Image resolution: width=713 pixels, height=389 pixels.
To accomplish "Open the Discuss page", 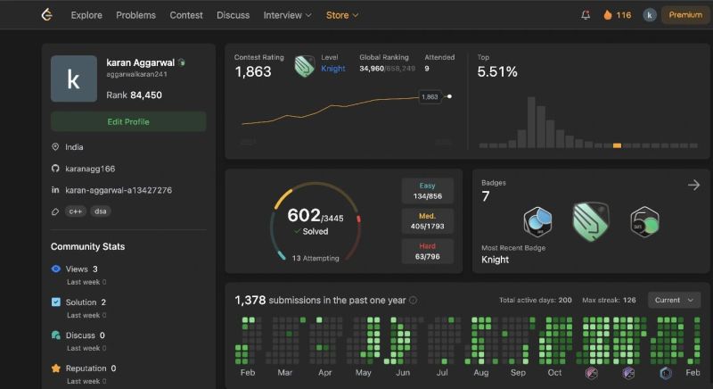I will click(x=233, y=15).
